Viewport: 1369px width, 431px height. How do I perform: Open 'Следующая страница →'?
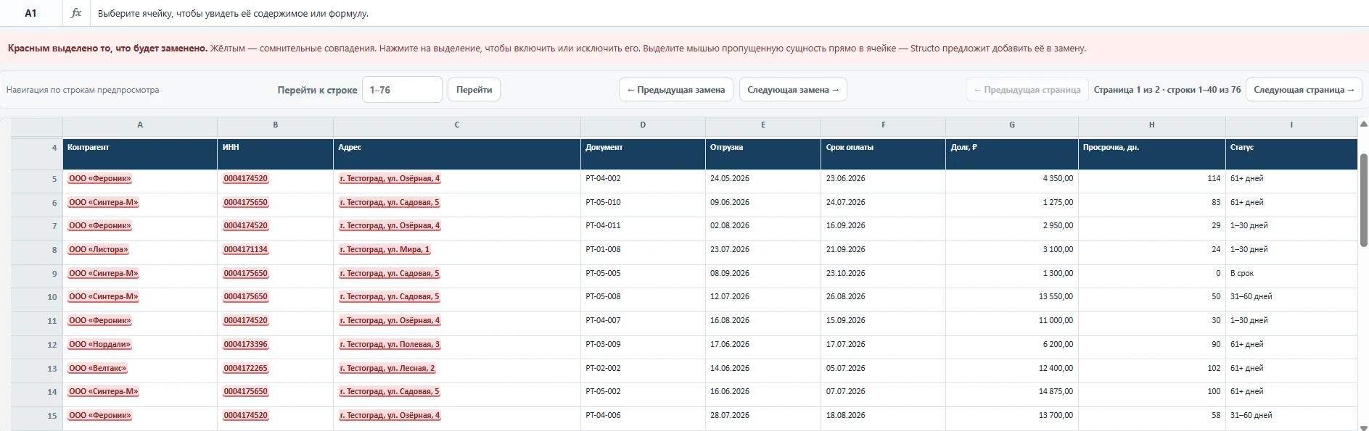1304,90
